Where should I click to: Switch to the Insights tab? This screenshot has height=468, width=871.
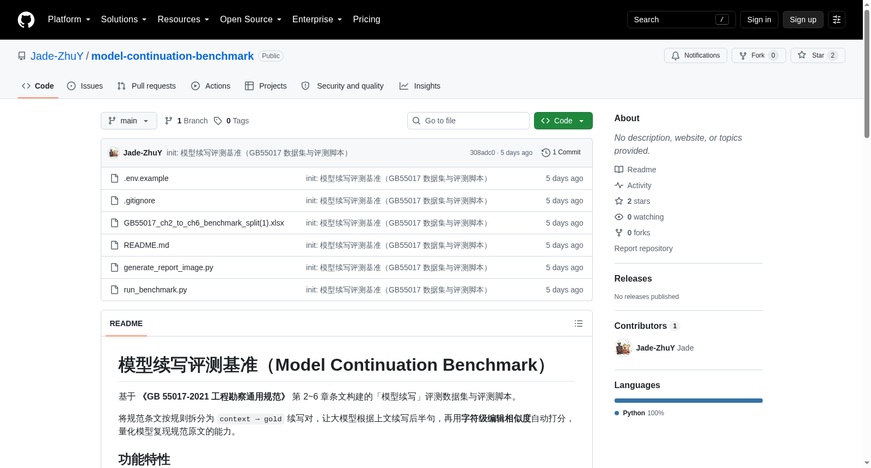pos(420,86)
